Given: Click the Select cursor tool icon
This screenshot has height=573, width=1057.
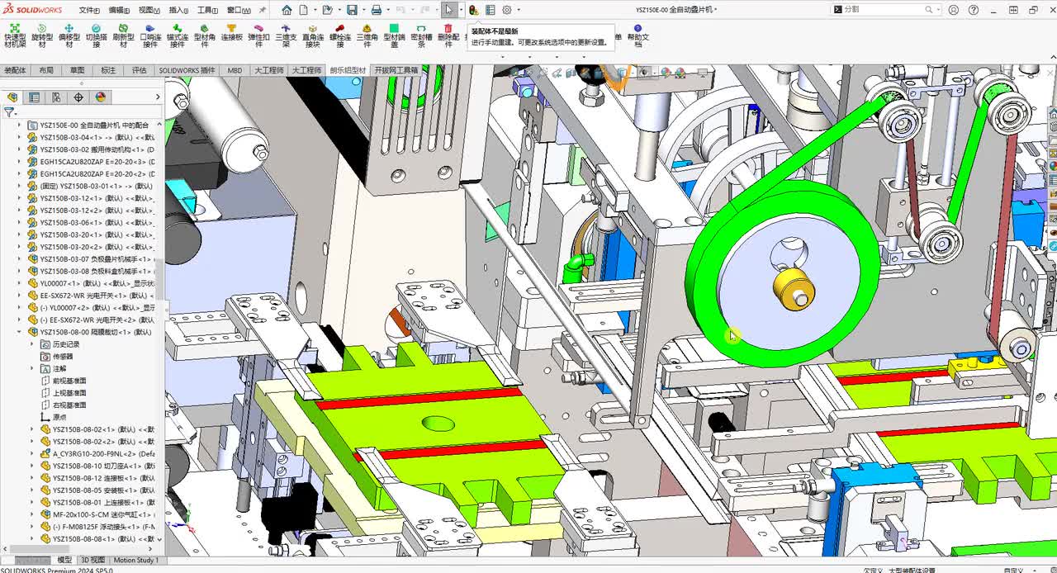Looking at the screenshot, I should click(x=448, y=10).
